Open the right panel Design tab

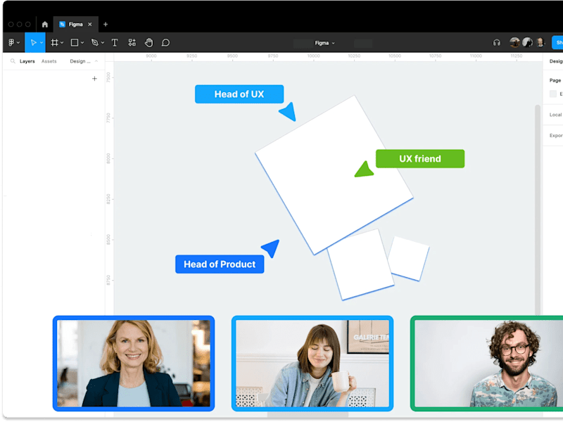coord(556,61)
